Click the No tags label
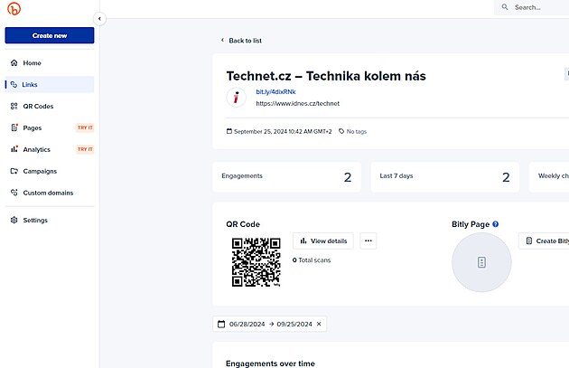569x368 pixels. coord(355,131)
